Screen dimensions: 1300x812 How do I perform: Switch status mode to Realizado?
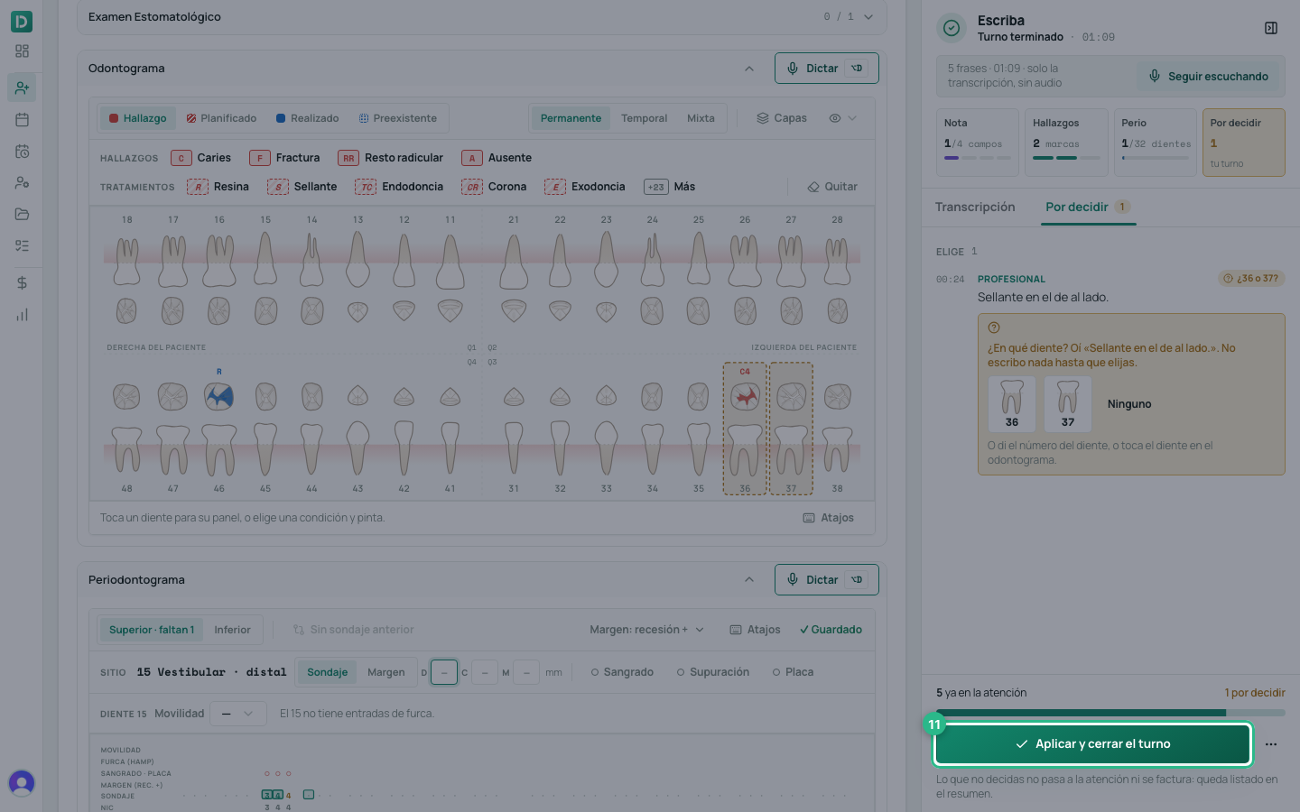pos(308,118)
